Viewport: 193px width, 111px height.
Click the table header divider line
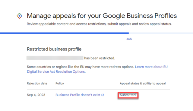[98, 89]
